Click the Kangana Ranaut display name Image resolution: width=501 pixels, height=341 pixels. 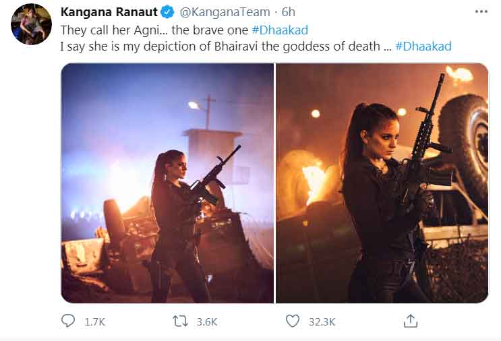pos(109,12)
